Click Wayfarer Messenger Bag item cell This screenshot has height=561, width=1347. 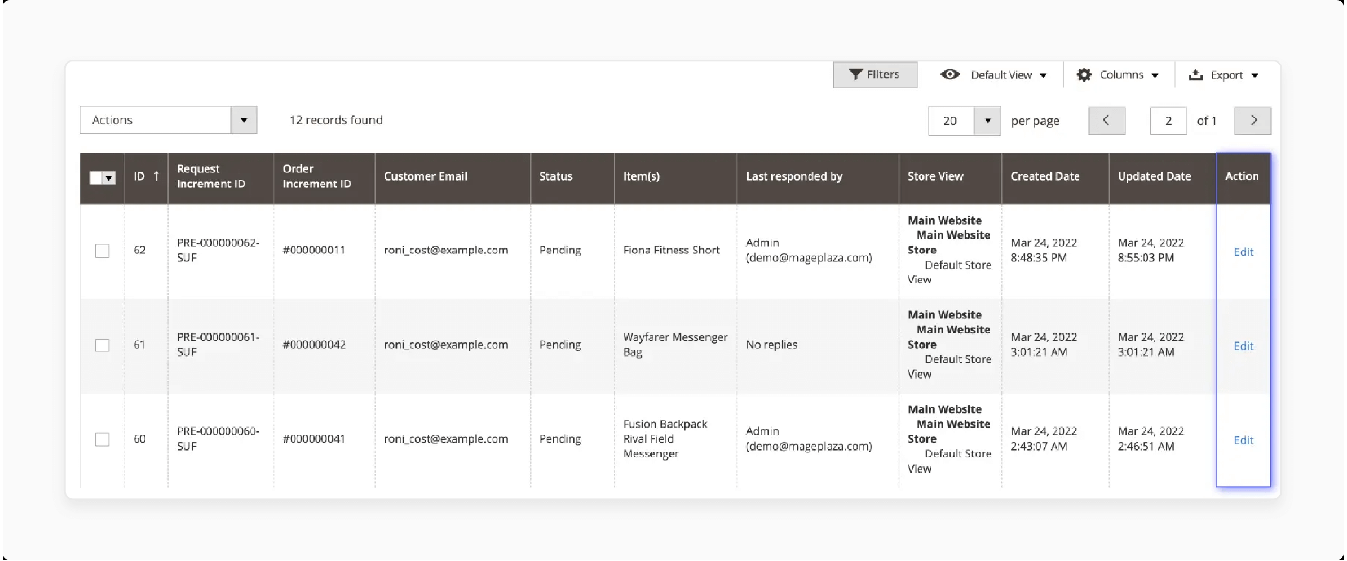[675, 345]
